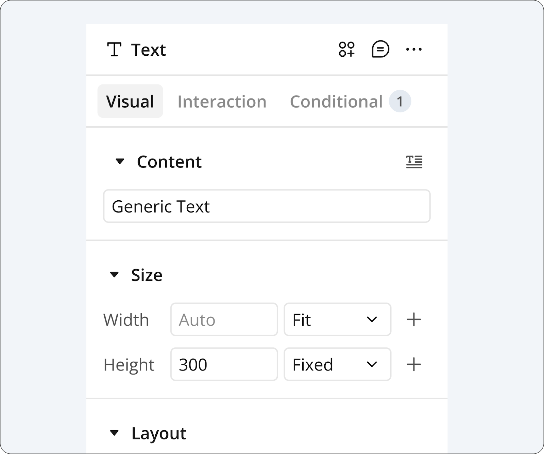The height and width of the screenshot is (454, 544).
Task: Click the plus icon beside Height
Action: pyautogui.click(x=414, y=364)
